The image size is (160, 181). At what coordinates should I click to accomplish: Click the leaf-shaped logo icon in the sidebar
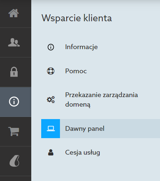[x=14, y=161]
